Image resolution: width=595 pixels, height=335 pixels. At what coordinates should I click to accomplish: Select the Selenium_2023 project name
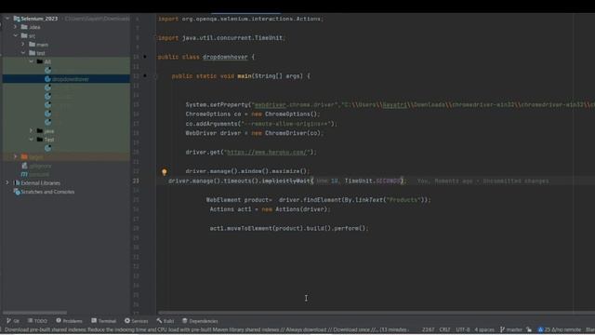pyautogui.click(x=39, y=19)
